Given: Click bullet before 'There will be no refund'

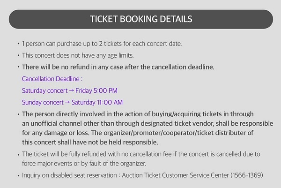Looking at the screenshot, I should (18, 67).
